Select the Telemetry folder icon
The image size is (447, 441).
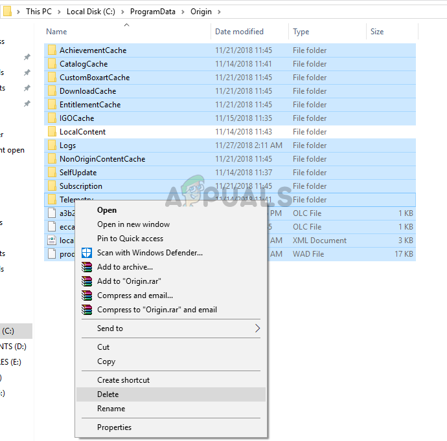pos(52,199)
